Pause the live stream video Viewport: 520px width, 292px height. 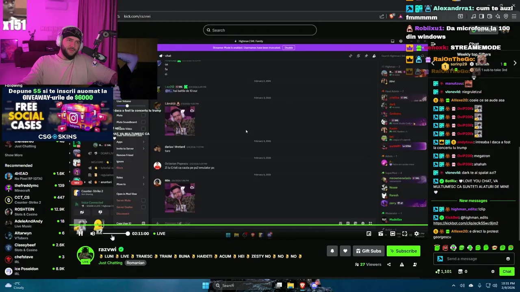pyautogui.click(x=80, y=234)
